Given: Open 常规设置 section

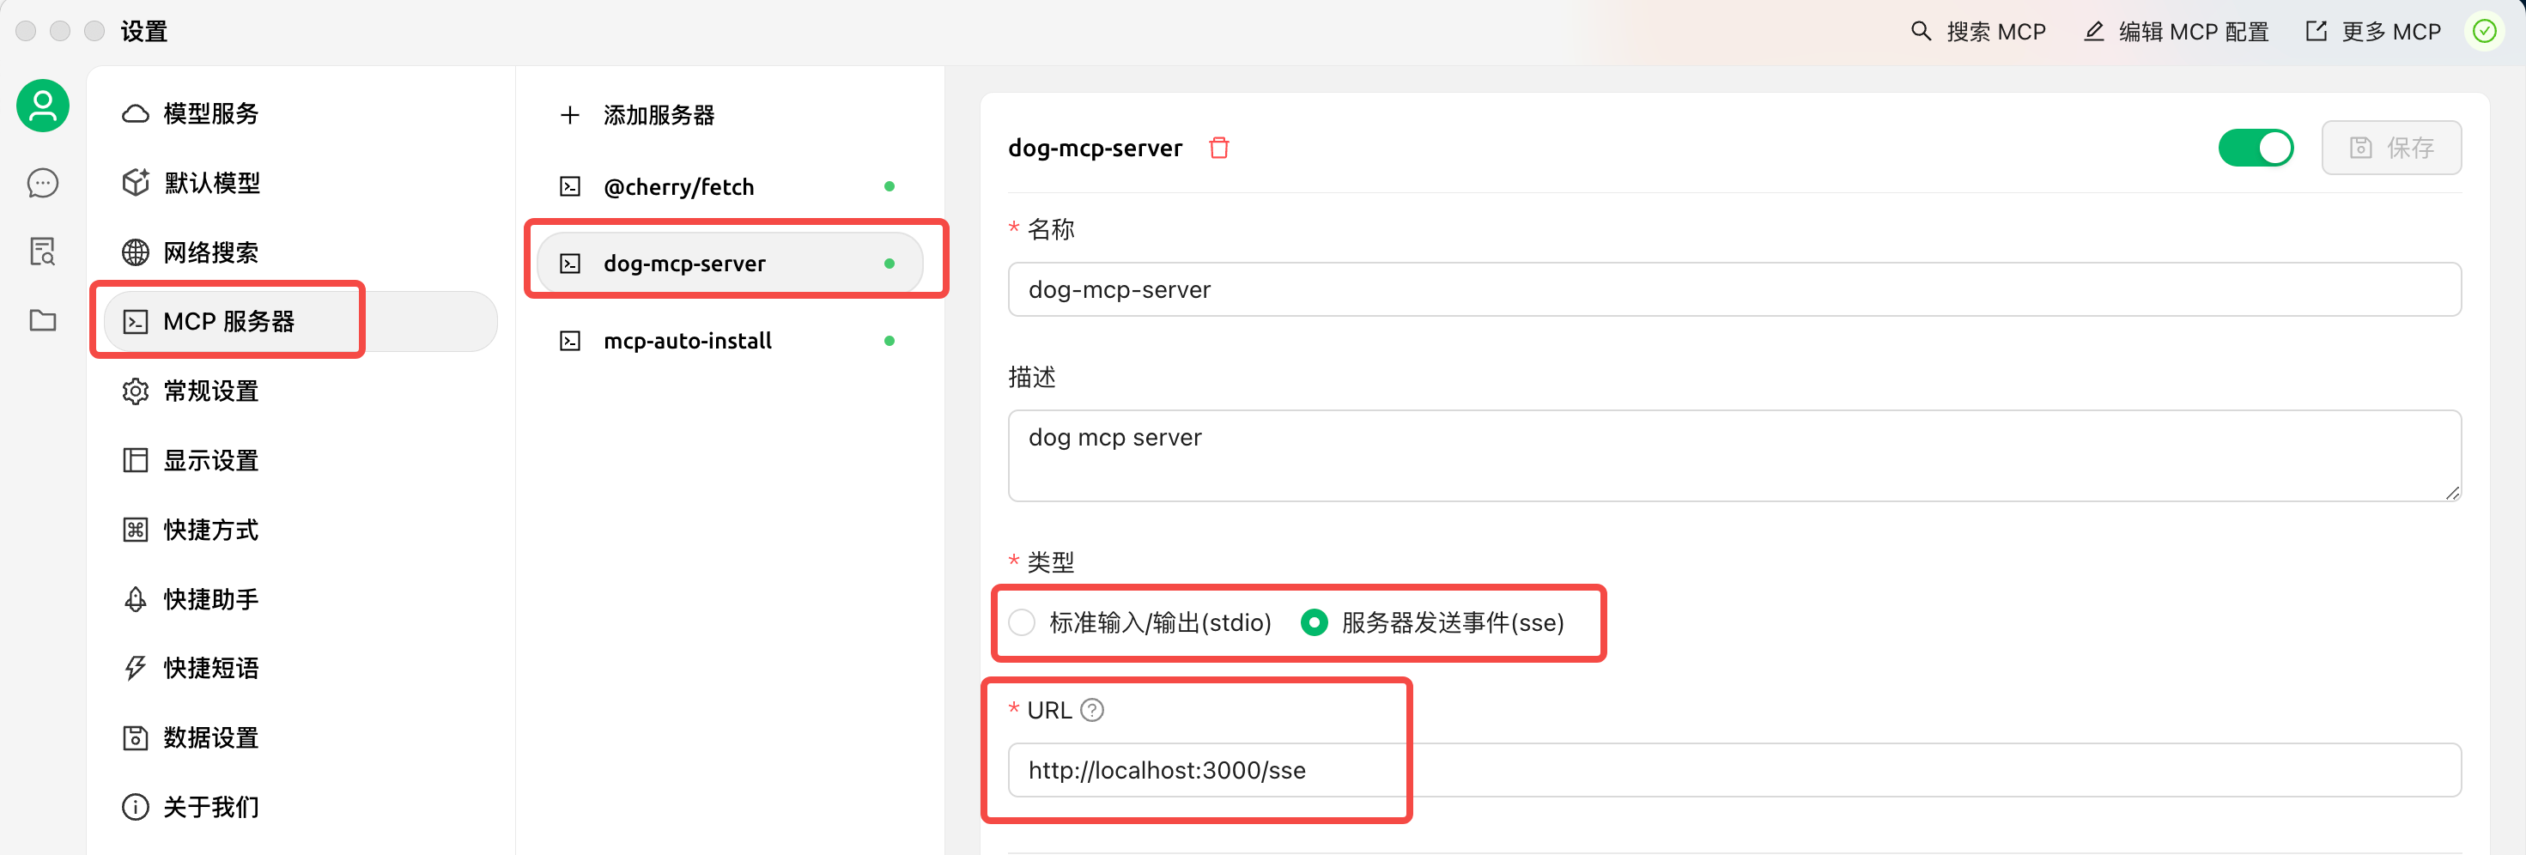Looking at the screenshot, I should tap(300, 391).
